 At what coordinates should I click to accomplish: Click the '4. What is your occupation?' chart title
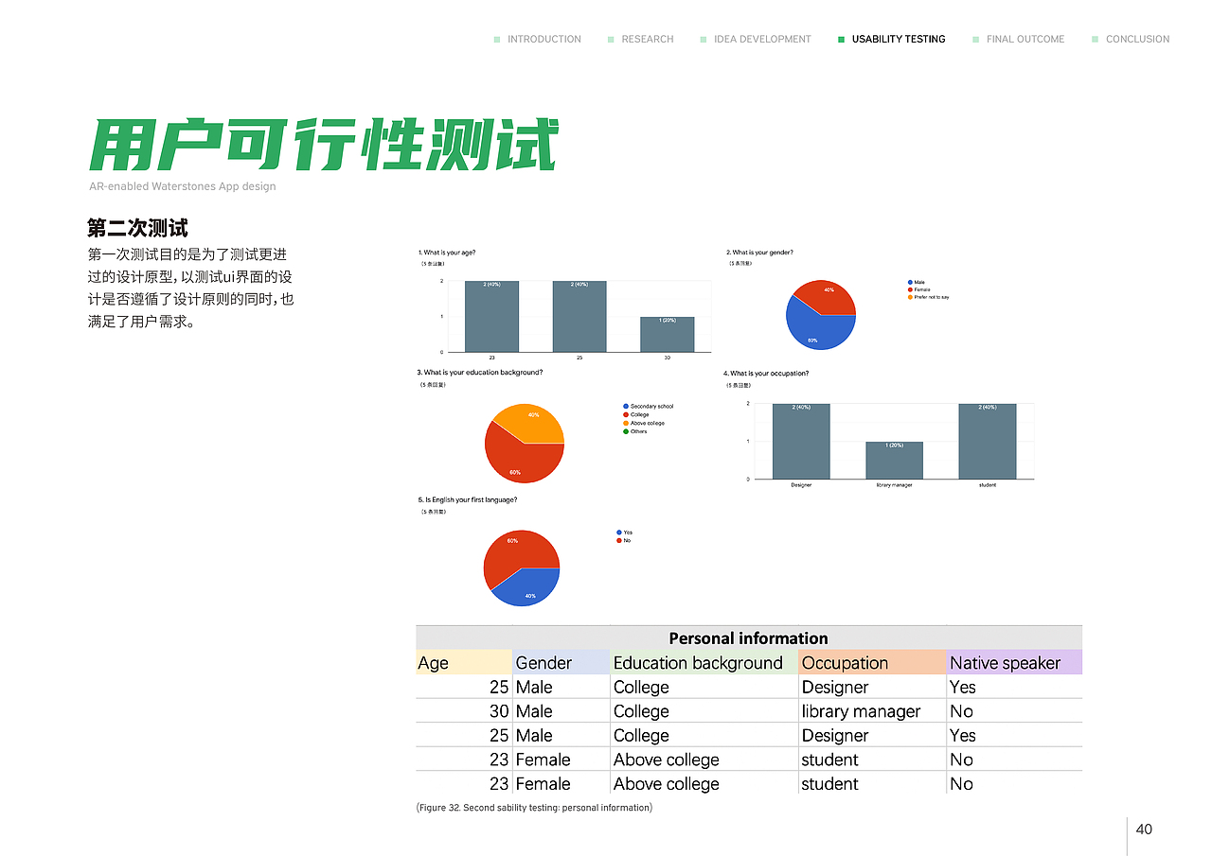pos(766,374)
